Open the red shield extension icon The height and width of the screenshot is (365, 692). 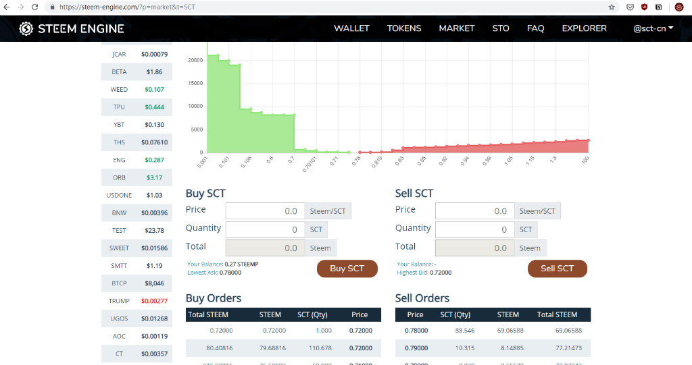point(644,7)
